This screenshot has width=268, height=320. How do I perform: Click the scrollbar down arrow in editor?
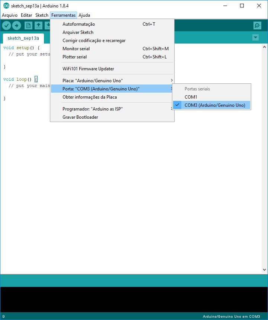point(265,270)
